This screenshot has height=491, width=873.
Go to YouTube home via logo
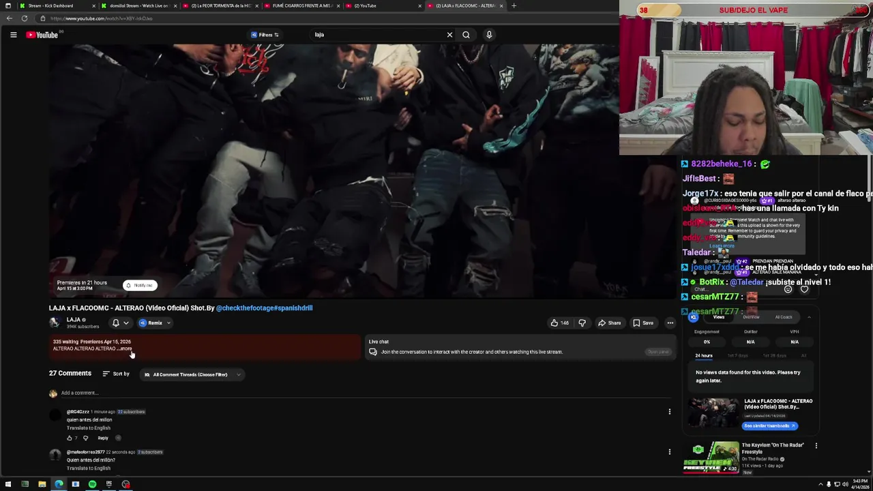(x=42, y=35)
